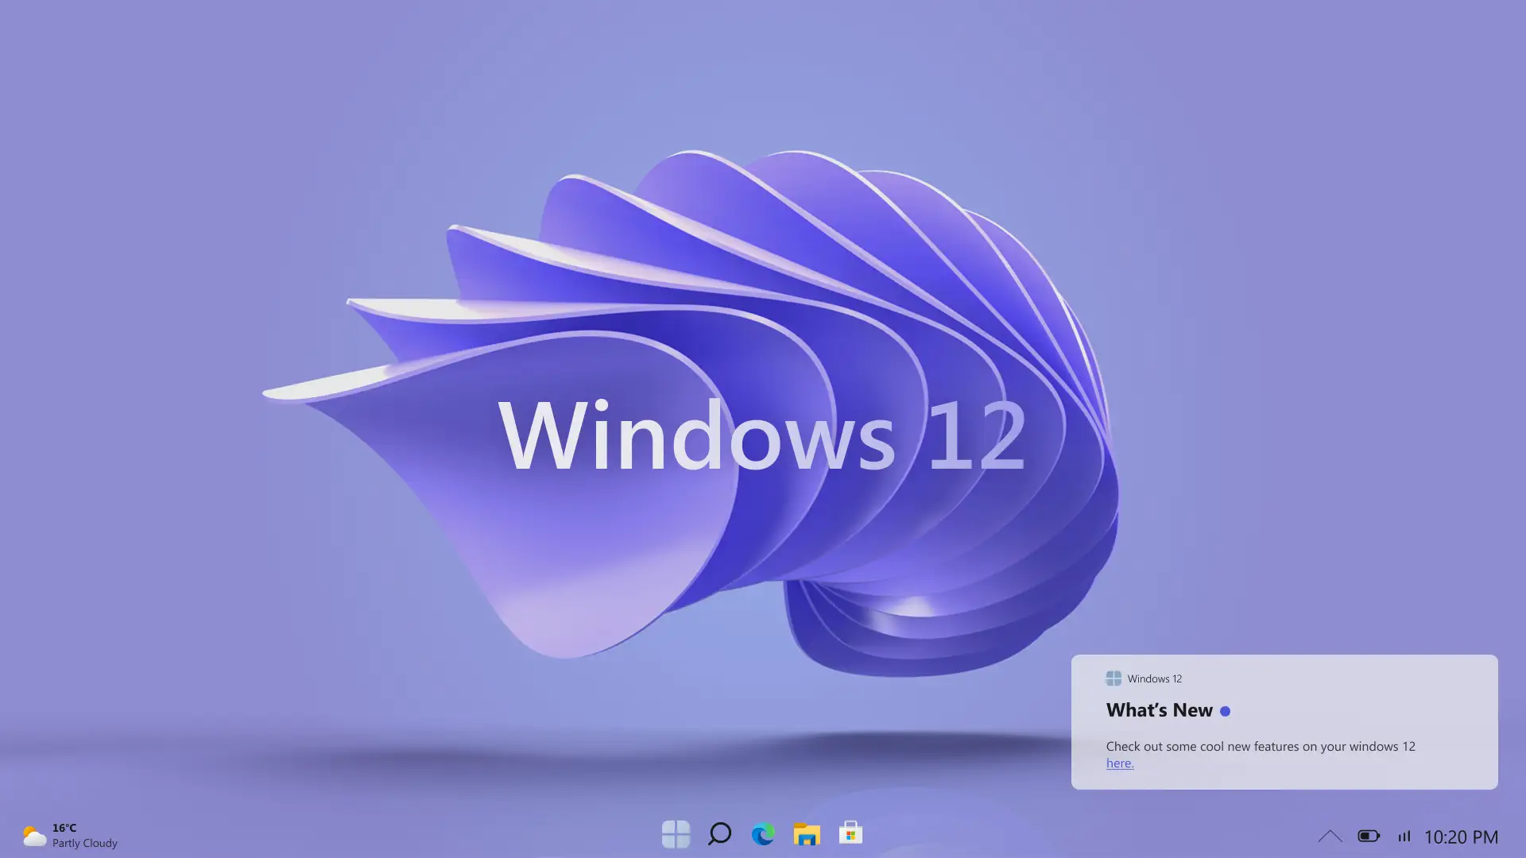
Task: Expand hidden tray icons chevron
Action: click(x=1330, y=836)
